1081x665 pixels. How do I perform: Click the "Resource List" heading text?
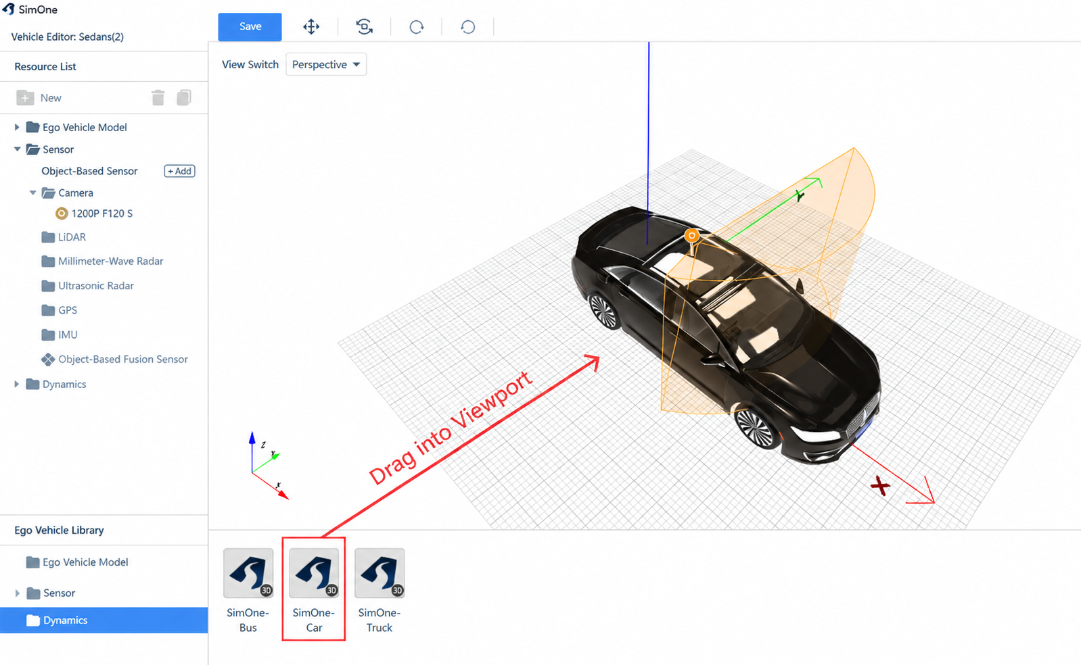click(x=45, y=66)
